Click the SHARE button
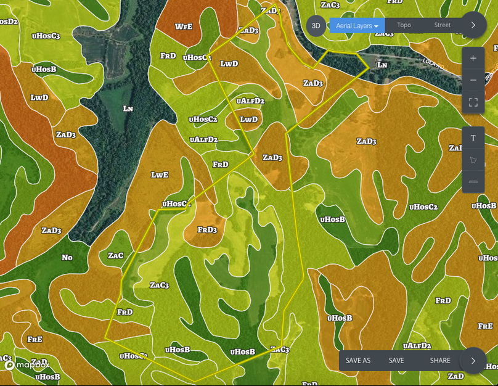This screenshot has width=498, height=386. (x=440, y=361)
